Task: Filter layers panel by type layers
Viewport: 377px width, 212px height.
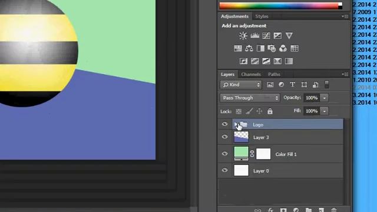Action: 292,85
